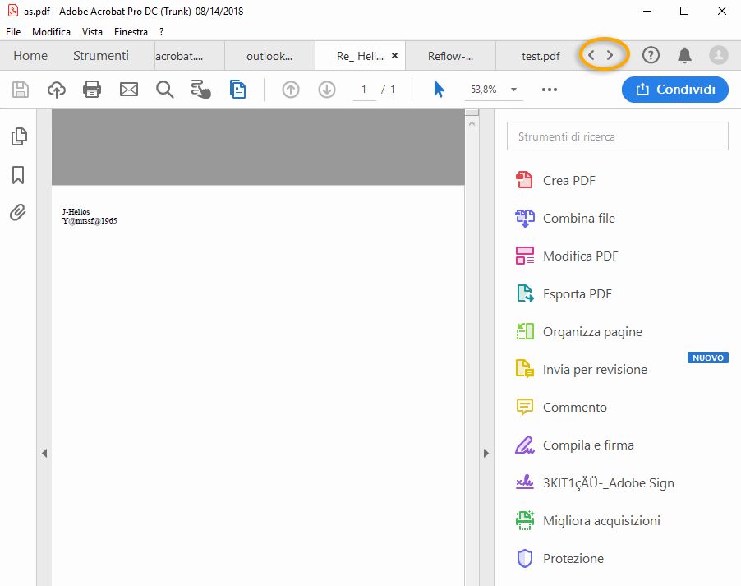The width and height of the screenshot is (741, 586).
Task: Show bookmarks using the sidebar icon
Action: pos(17,175)
